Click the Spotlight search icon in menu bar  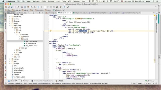coord(153,1)
